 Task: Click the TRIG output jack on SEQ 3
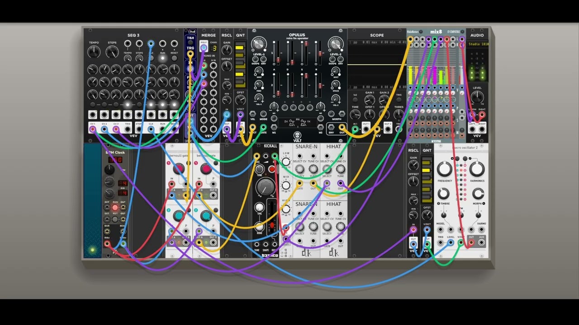click(128, 130)
